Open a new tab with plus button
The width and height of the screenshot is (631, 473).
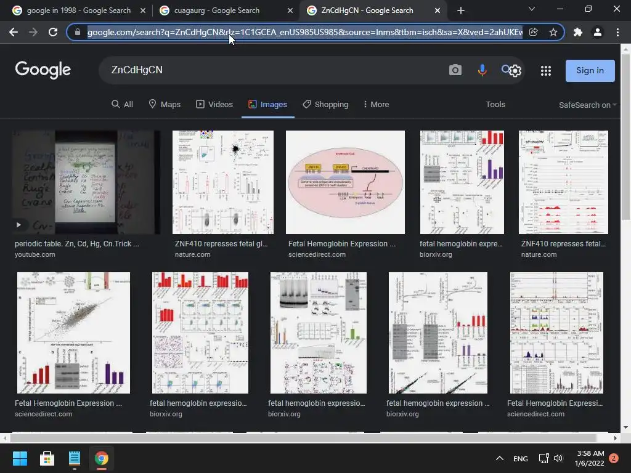tap(461, 10)
